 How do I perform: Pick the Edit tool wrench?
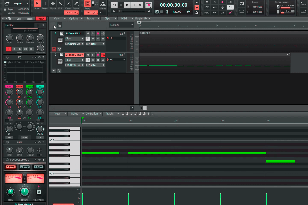60,4
